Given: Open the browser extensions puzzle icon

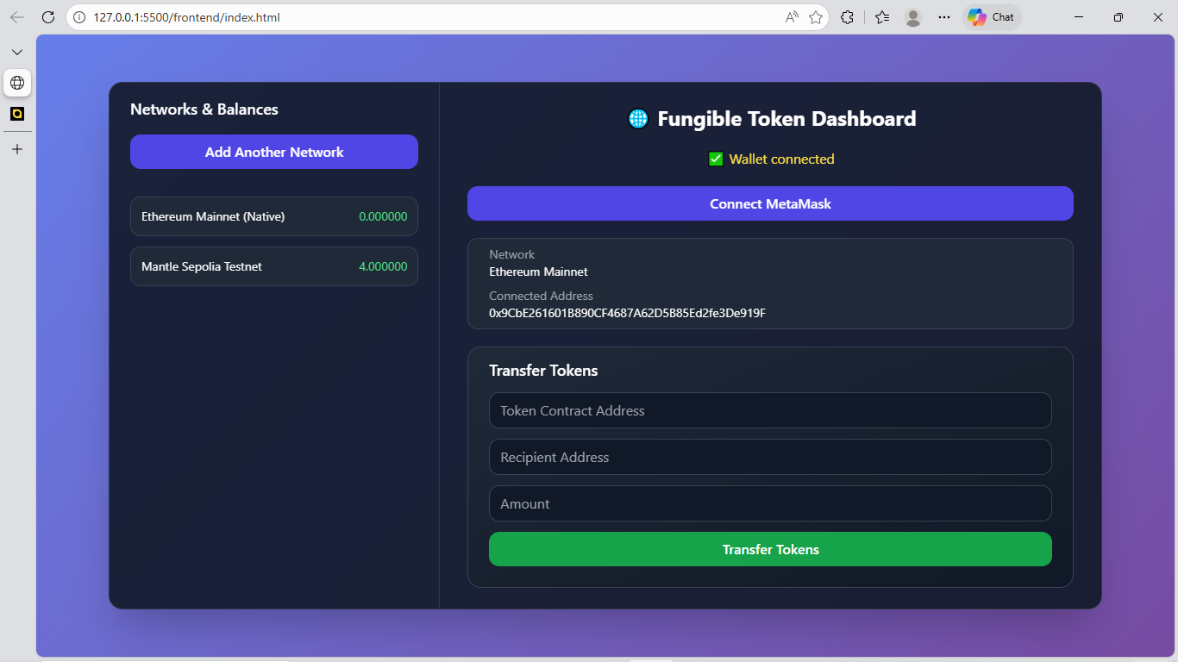Looking at the screenshot, I should 848,17.
